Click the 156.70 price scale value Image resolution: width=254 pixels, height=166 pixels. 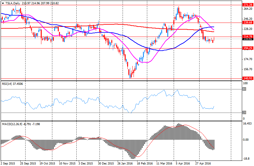coord(248,69)
